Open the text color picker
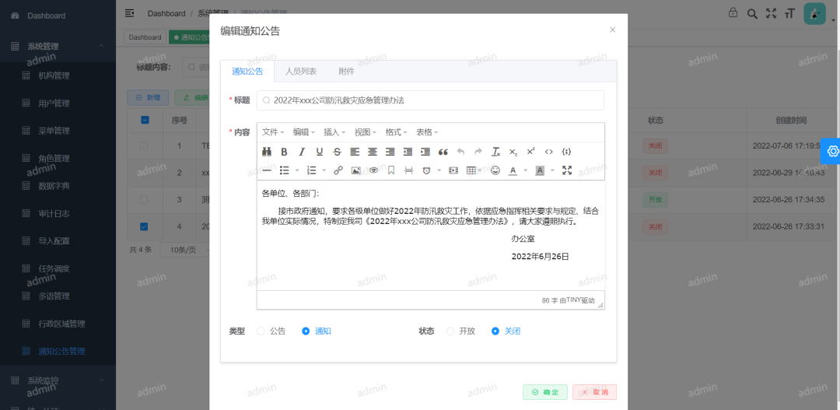 coord(513,170)
